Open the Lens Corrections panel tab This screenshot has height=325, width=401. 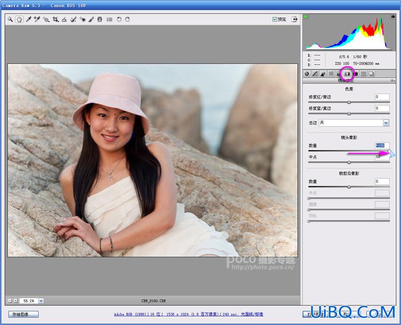[x=347, y=74]
